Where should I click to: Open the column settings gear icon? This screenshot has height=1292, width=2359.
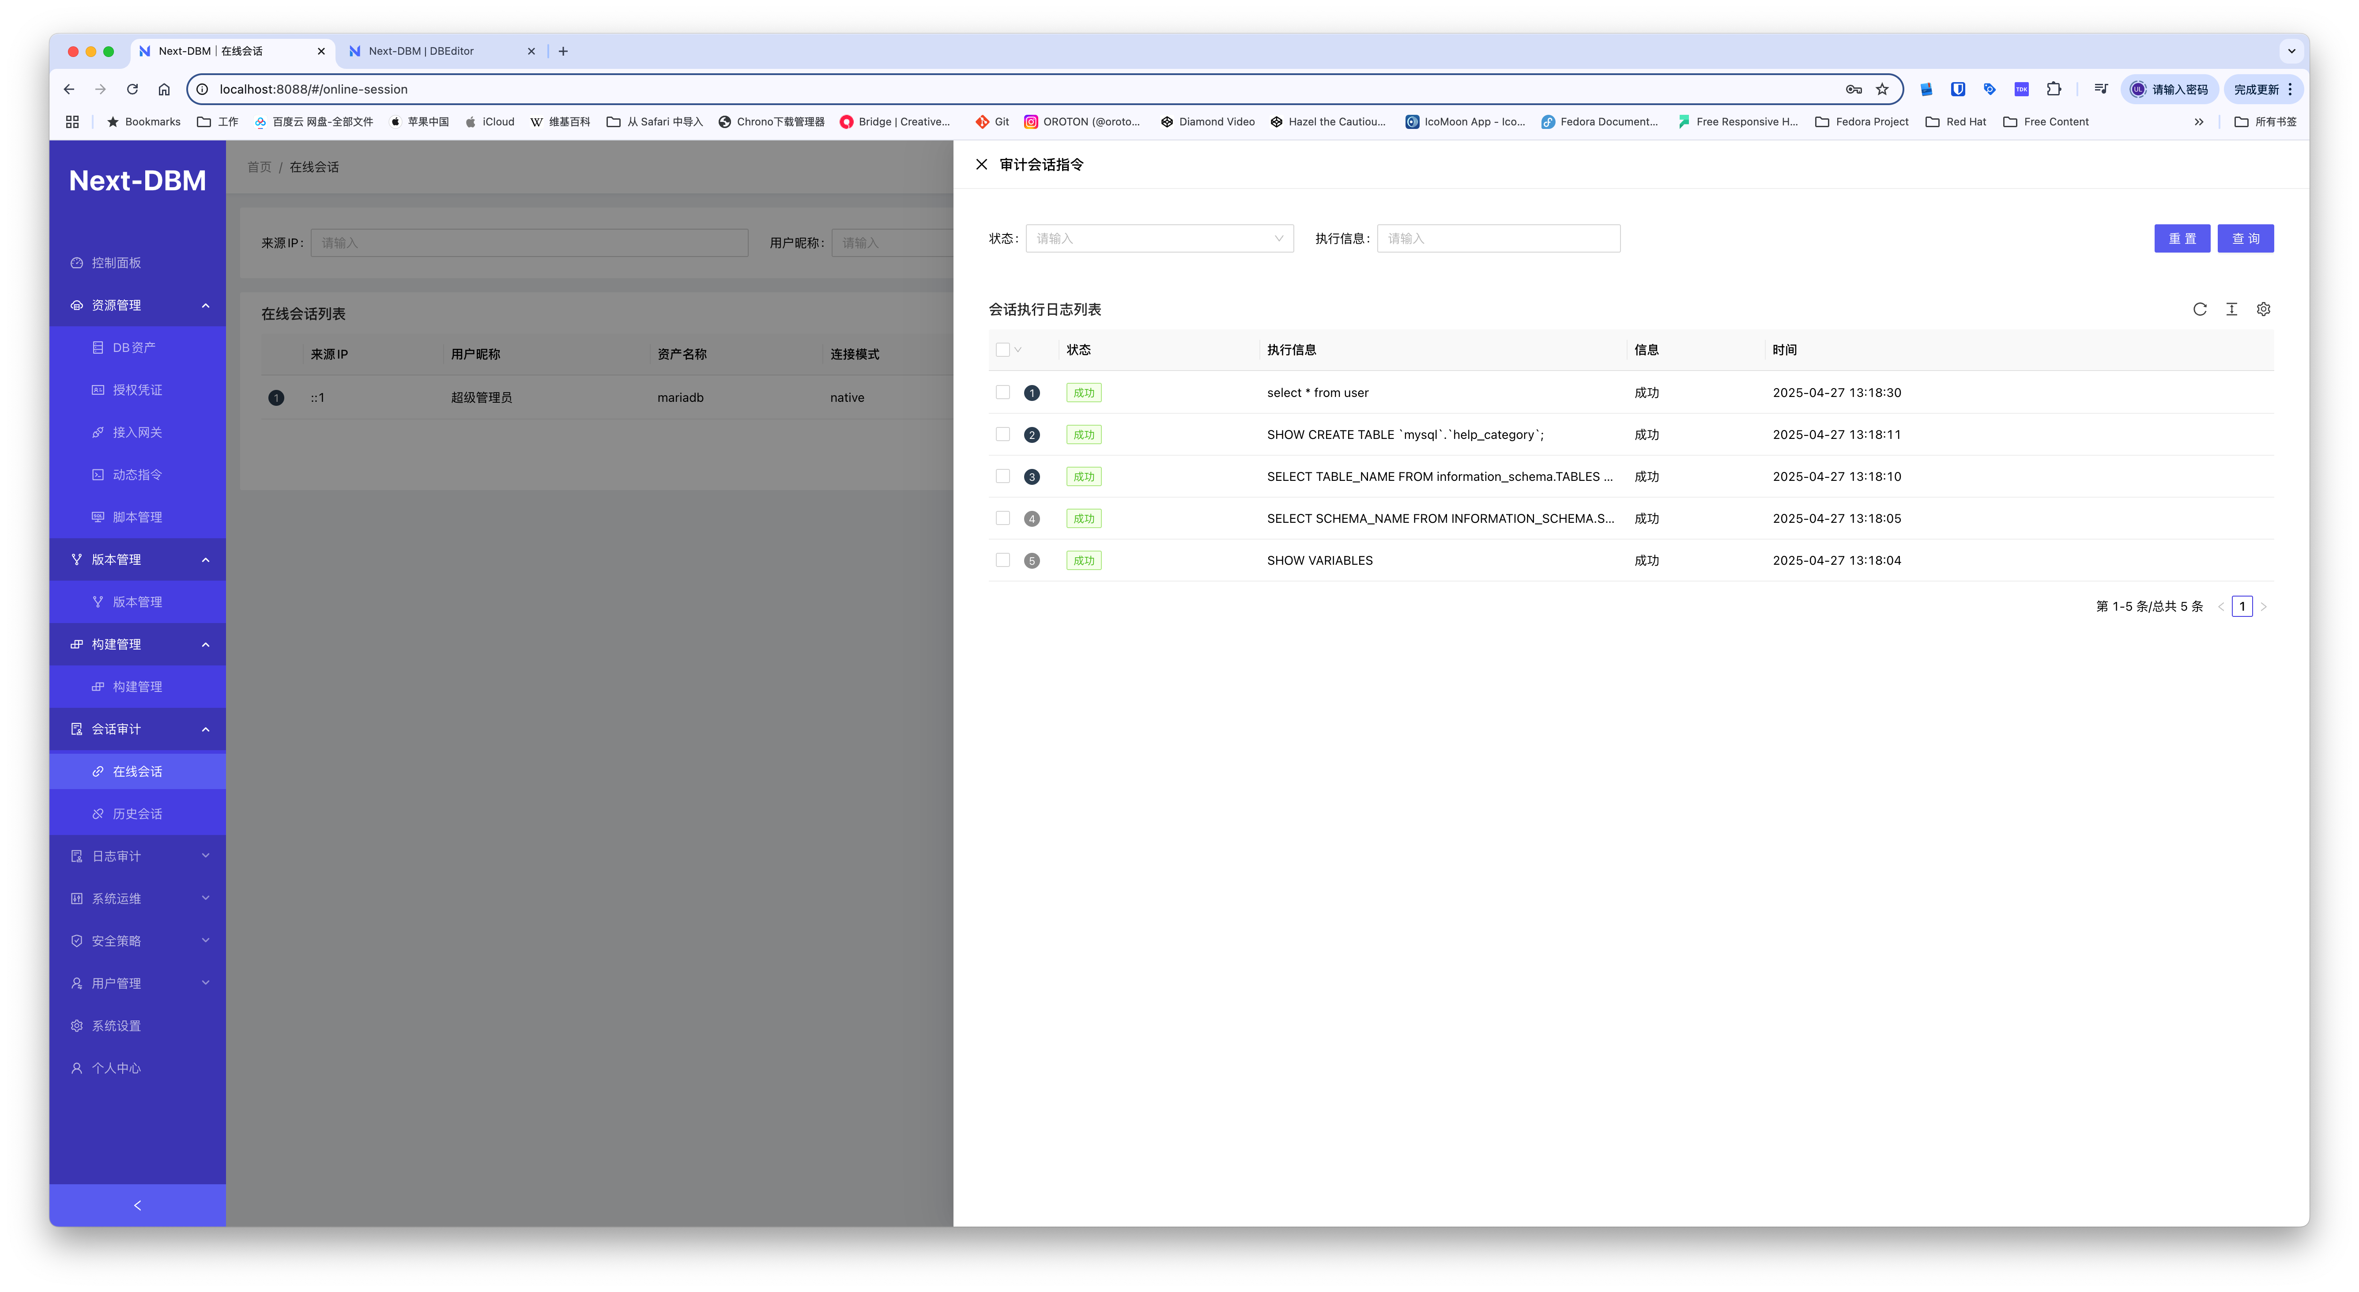click(2263, 310)
